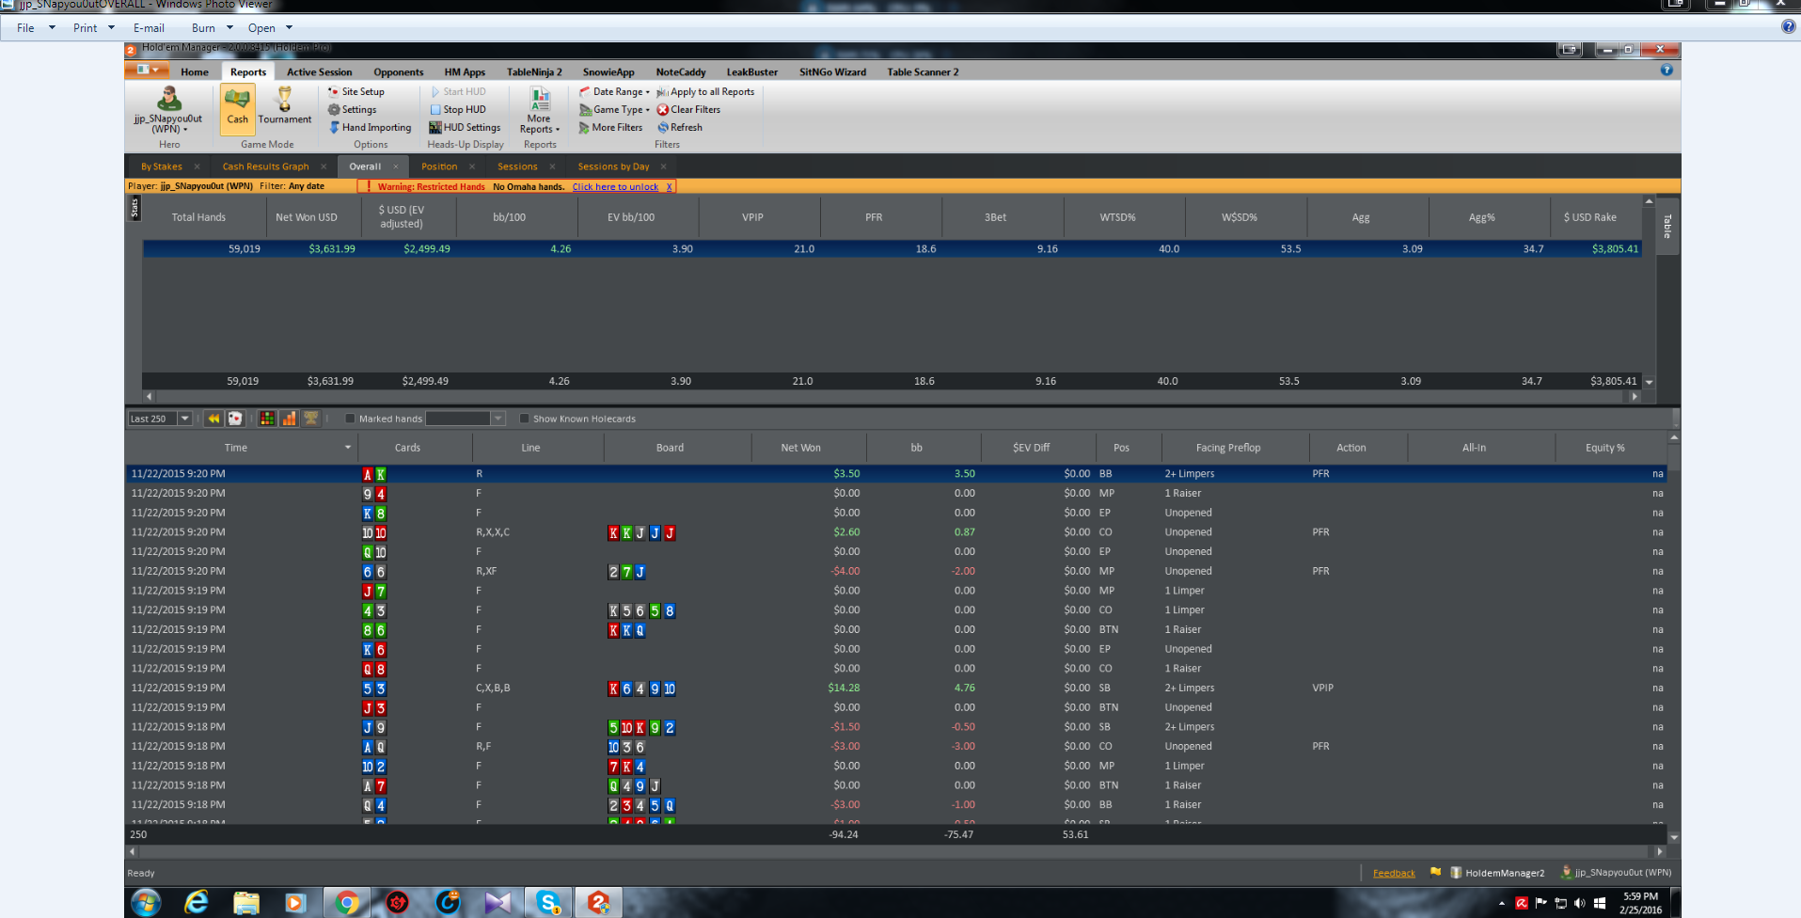Open Hand Importing
The width and height of the screenshot is (1801, 918).
[x=370, y=127]
